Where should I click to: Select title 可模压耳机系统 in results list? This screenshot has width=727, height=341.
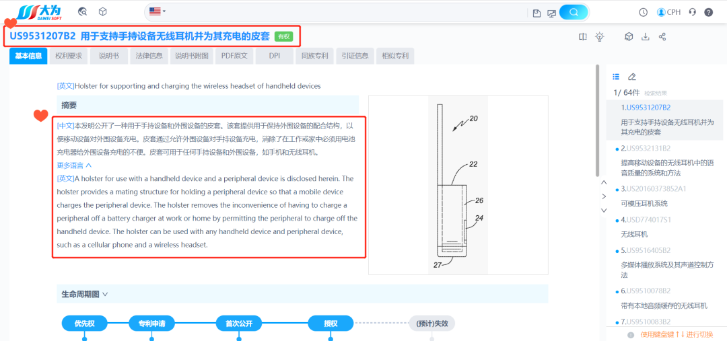644,203
